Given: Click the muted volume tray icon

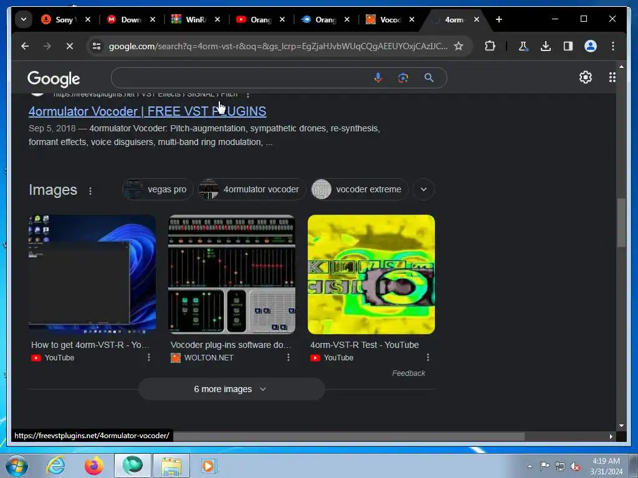Looking at the screenshot, I should coord(575,467).
